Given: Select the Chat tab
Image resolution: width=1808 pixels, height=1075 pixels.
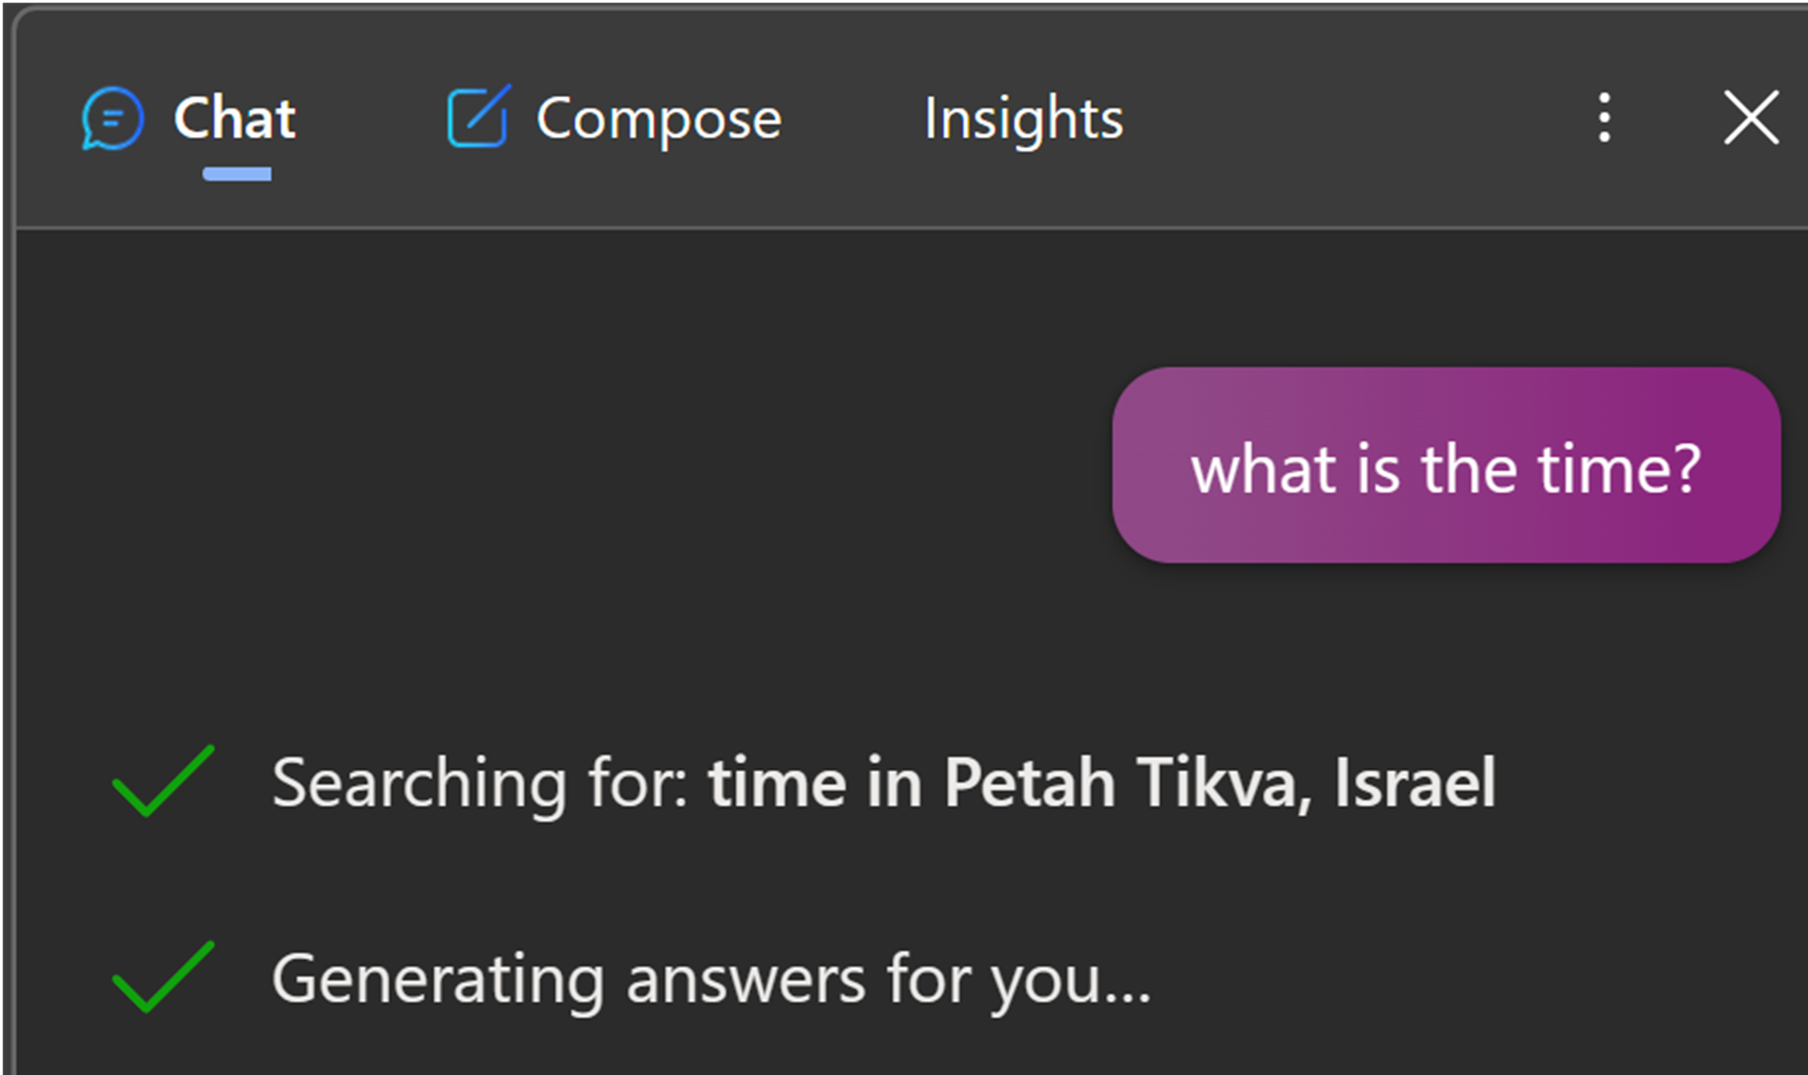Looking at the screenshot, I should (233, 118).
